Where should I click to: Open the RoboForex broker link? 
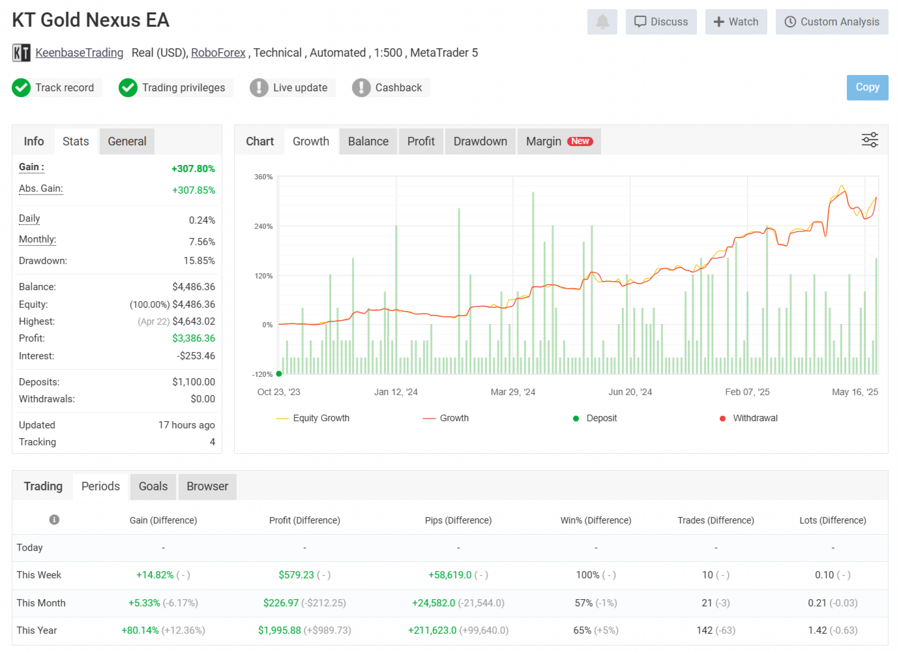pyautogui.click(x=218, y=53)
